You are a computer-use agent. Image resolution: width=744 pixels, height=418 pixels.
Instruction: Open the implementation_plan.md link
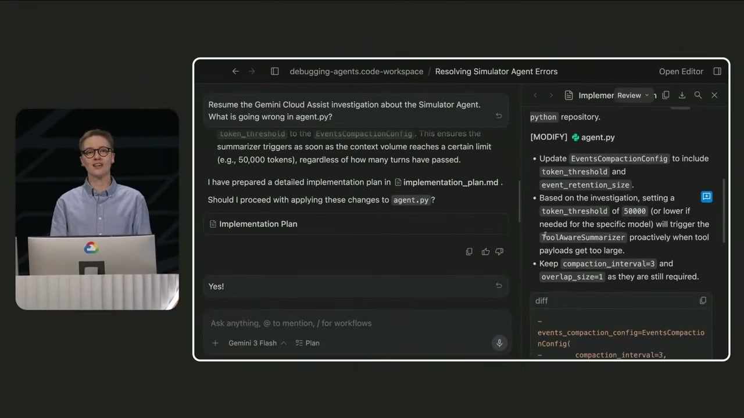(450, 182)
